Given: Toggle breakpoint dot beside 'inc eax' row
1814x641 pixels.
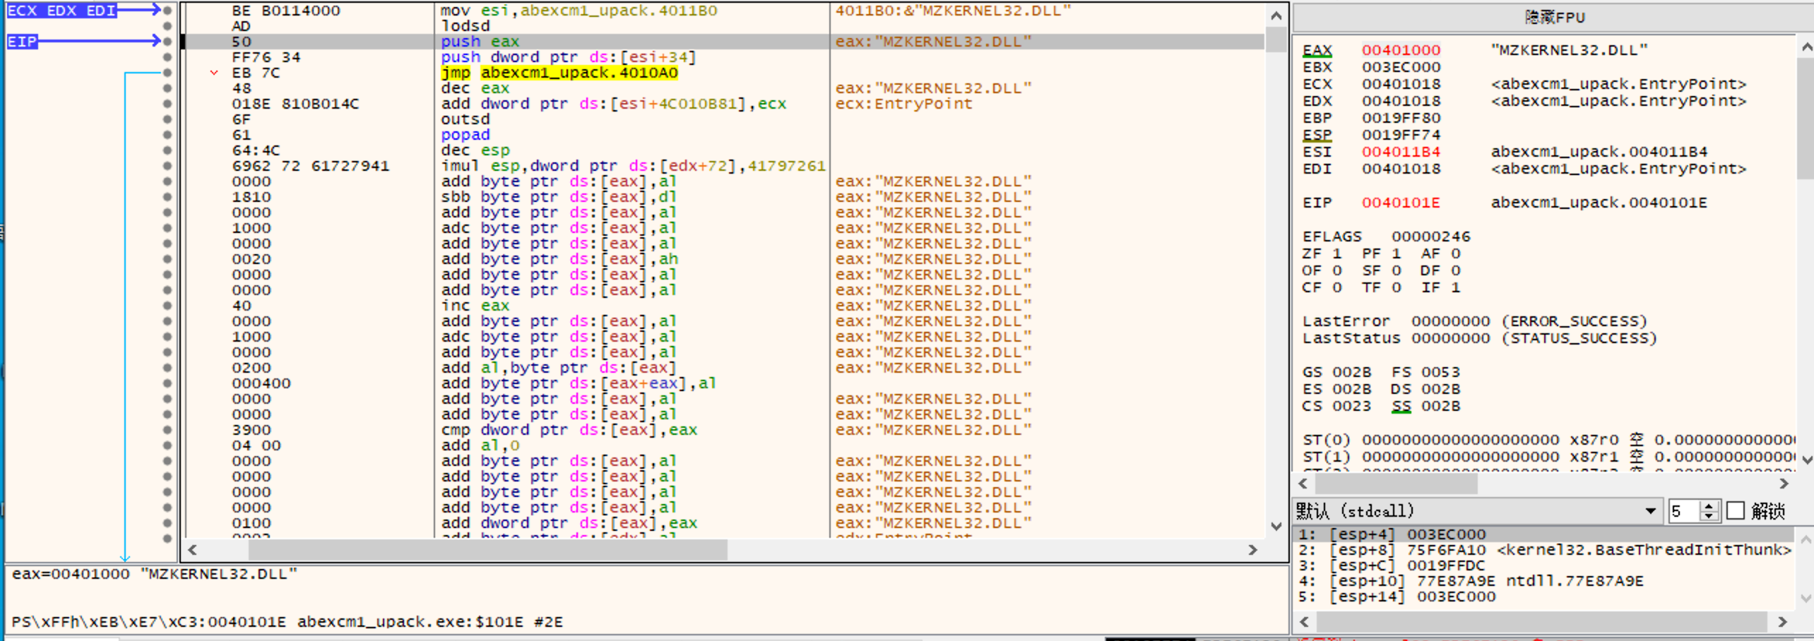Looking at the screenshot, I should point(167,306).
